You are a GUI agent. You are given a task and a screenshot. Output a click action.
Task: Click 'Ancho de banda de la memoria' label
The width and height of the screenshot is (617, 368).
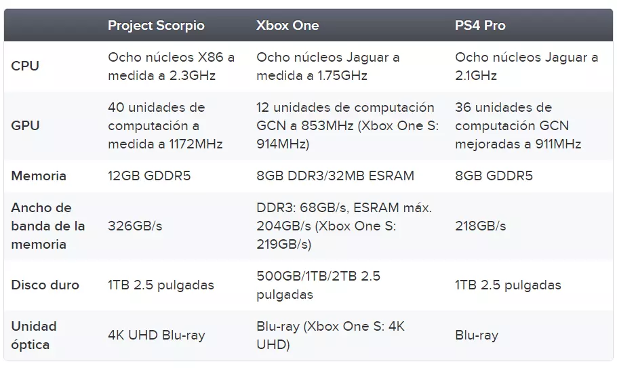point(48,226)
